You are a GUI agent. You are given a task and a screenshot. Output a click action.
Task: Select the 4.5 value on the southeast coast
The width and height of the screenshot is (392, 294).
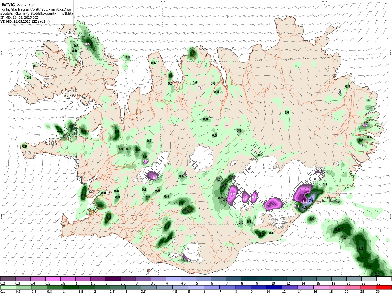[x=304, y=207]
